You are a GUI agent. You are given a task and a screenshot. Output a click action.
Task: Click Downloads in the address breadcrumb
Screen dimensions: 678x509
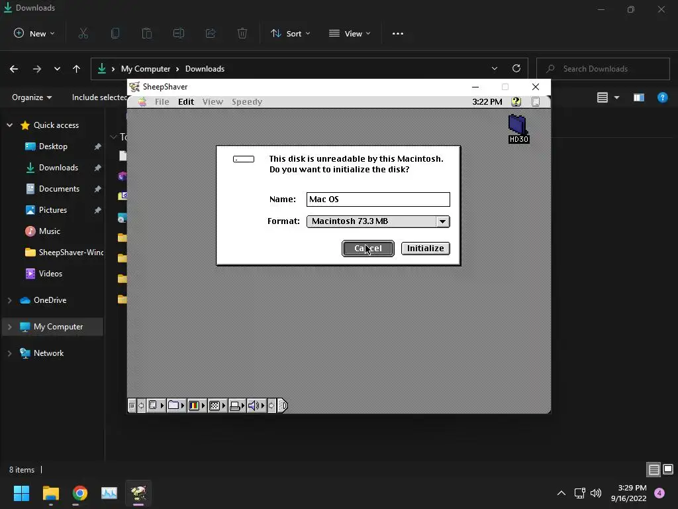[x=205, y=69]
